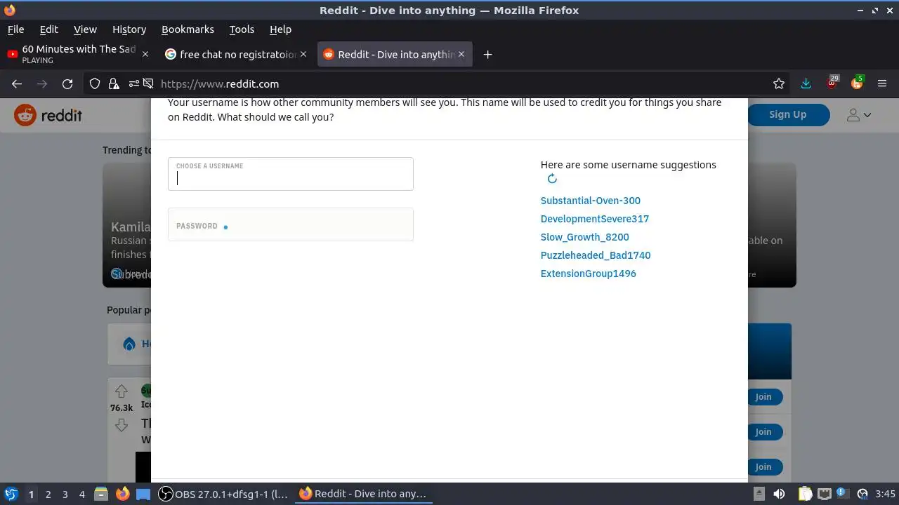The height and width of the screenshot is (505, 899).
Task: Open the file manager icon in the taskbar
Action: pyautogui.click(x=100, y=494)
